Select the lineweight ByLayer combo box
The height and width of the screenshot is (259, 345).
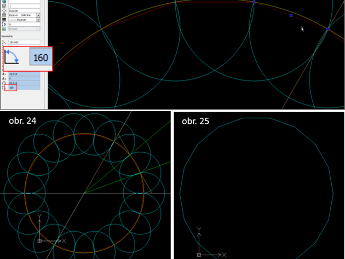tap(24, 20)
